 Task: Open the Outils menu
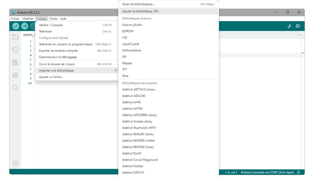pyautogui.click(x=53, y=18)
